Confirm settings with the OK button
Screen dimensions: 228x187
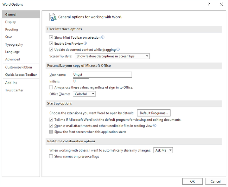pos(193,181)
